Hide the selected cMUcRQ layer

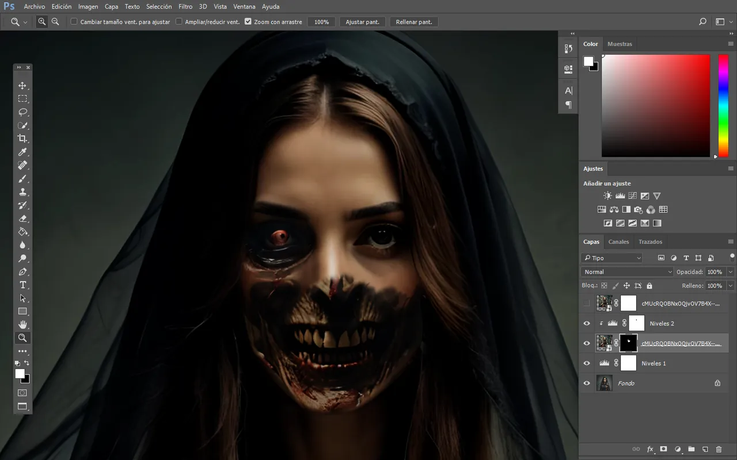[x=587, y=343]
